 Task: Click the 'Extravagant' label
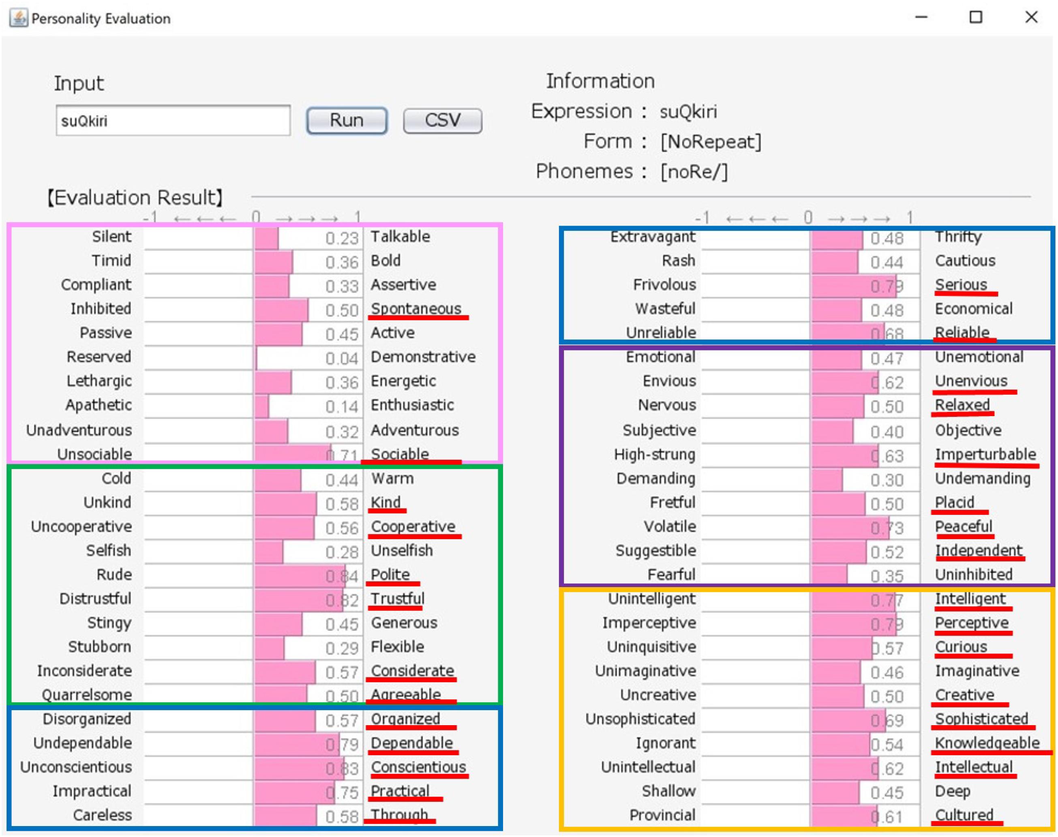(x=653, y=237)
